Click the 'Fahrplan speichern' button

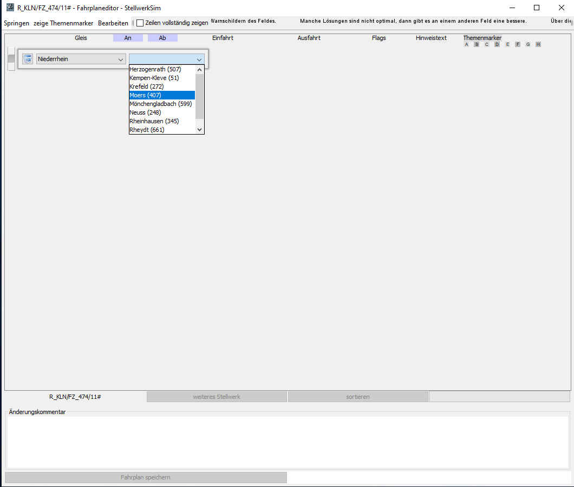(146, 477)
